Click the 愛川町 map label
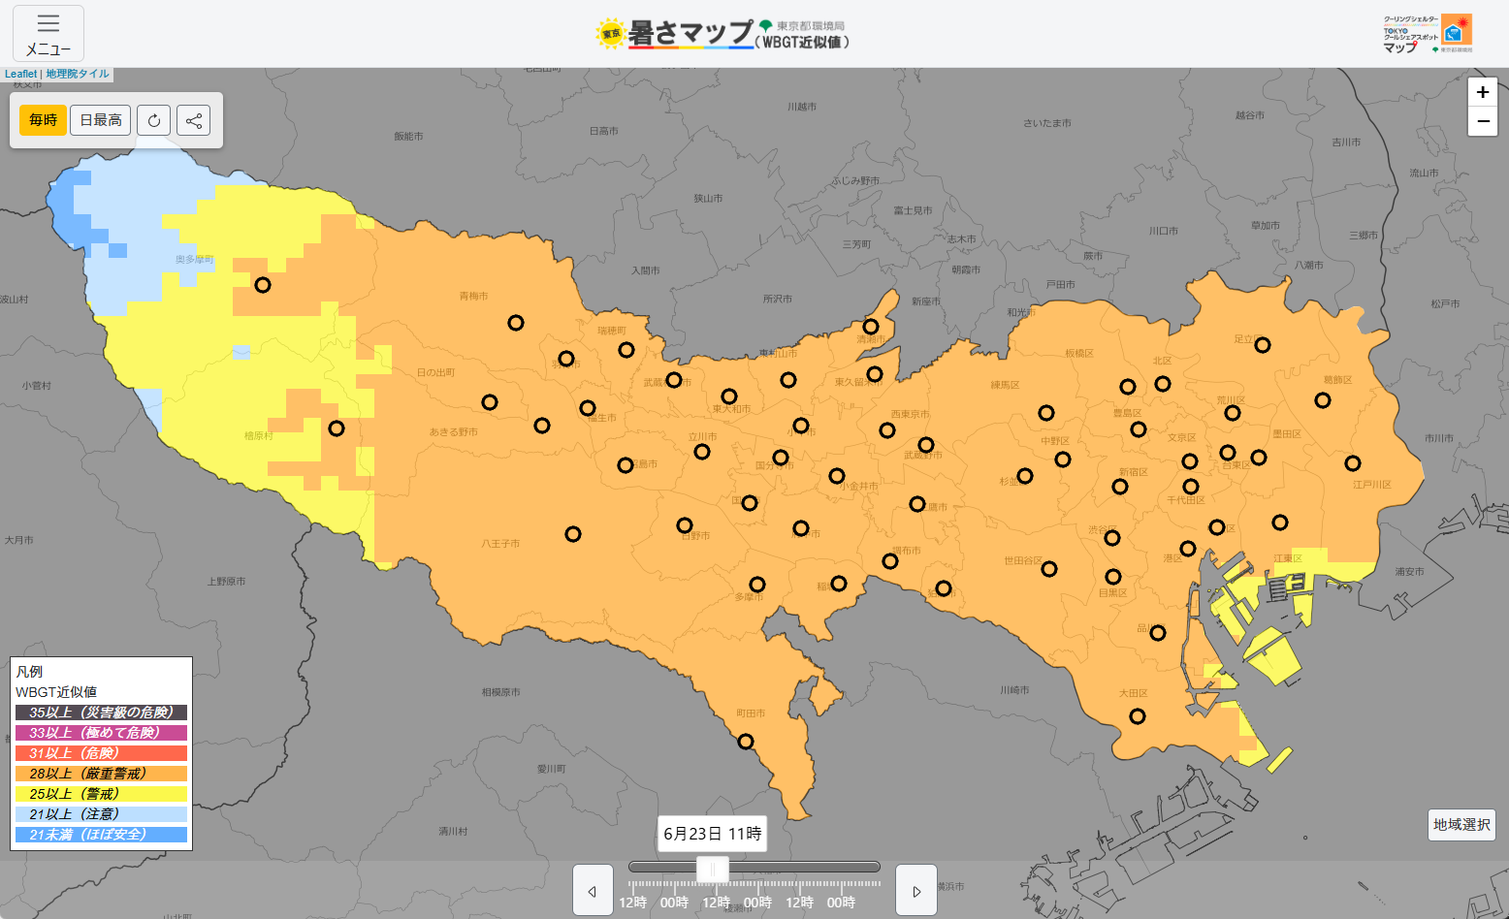 point(552,769)
